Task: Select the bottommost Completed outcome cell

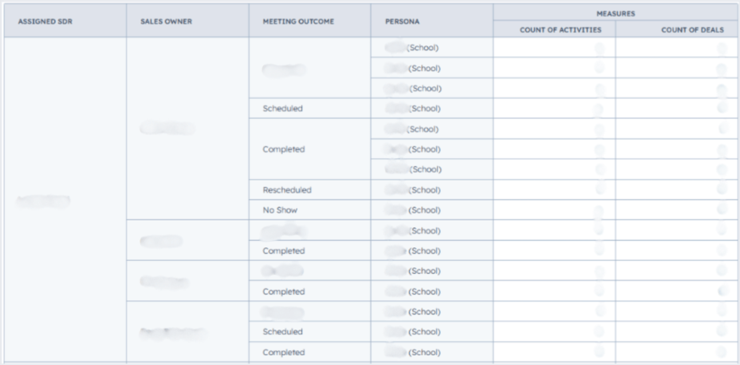Action: [x=284, y=352]
